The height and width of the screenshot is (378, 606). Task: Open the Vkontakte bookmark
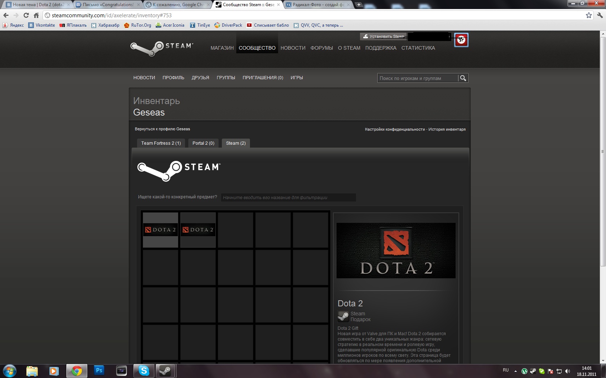pyautogui.click(x=42, y=25)
